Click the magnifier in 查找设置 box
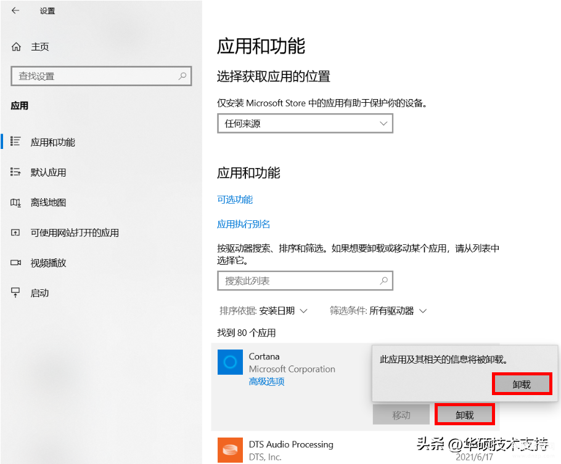The image size is (561, 464). point(182,76)
